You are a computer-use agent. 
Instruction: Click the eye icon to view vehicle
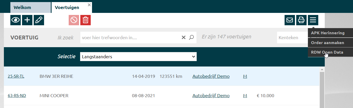pos(16,20)
